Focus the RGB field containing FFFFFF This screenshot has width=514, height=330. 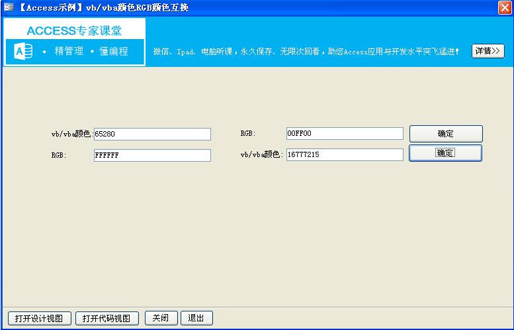152,155
